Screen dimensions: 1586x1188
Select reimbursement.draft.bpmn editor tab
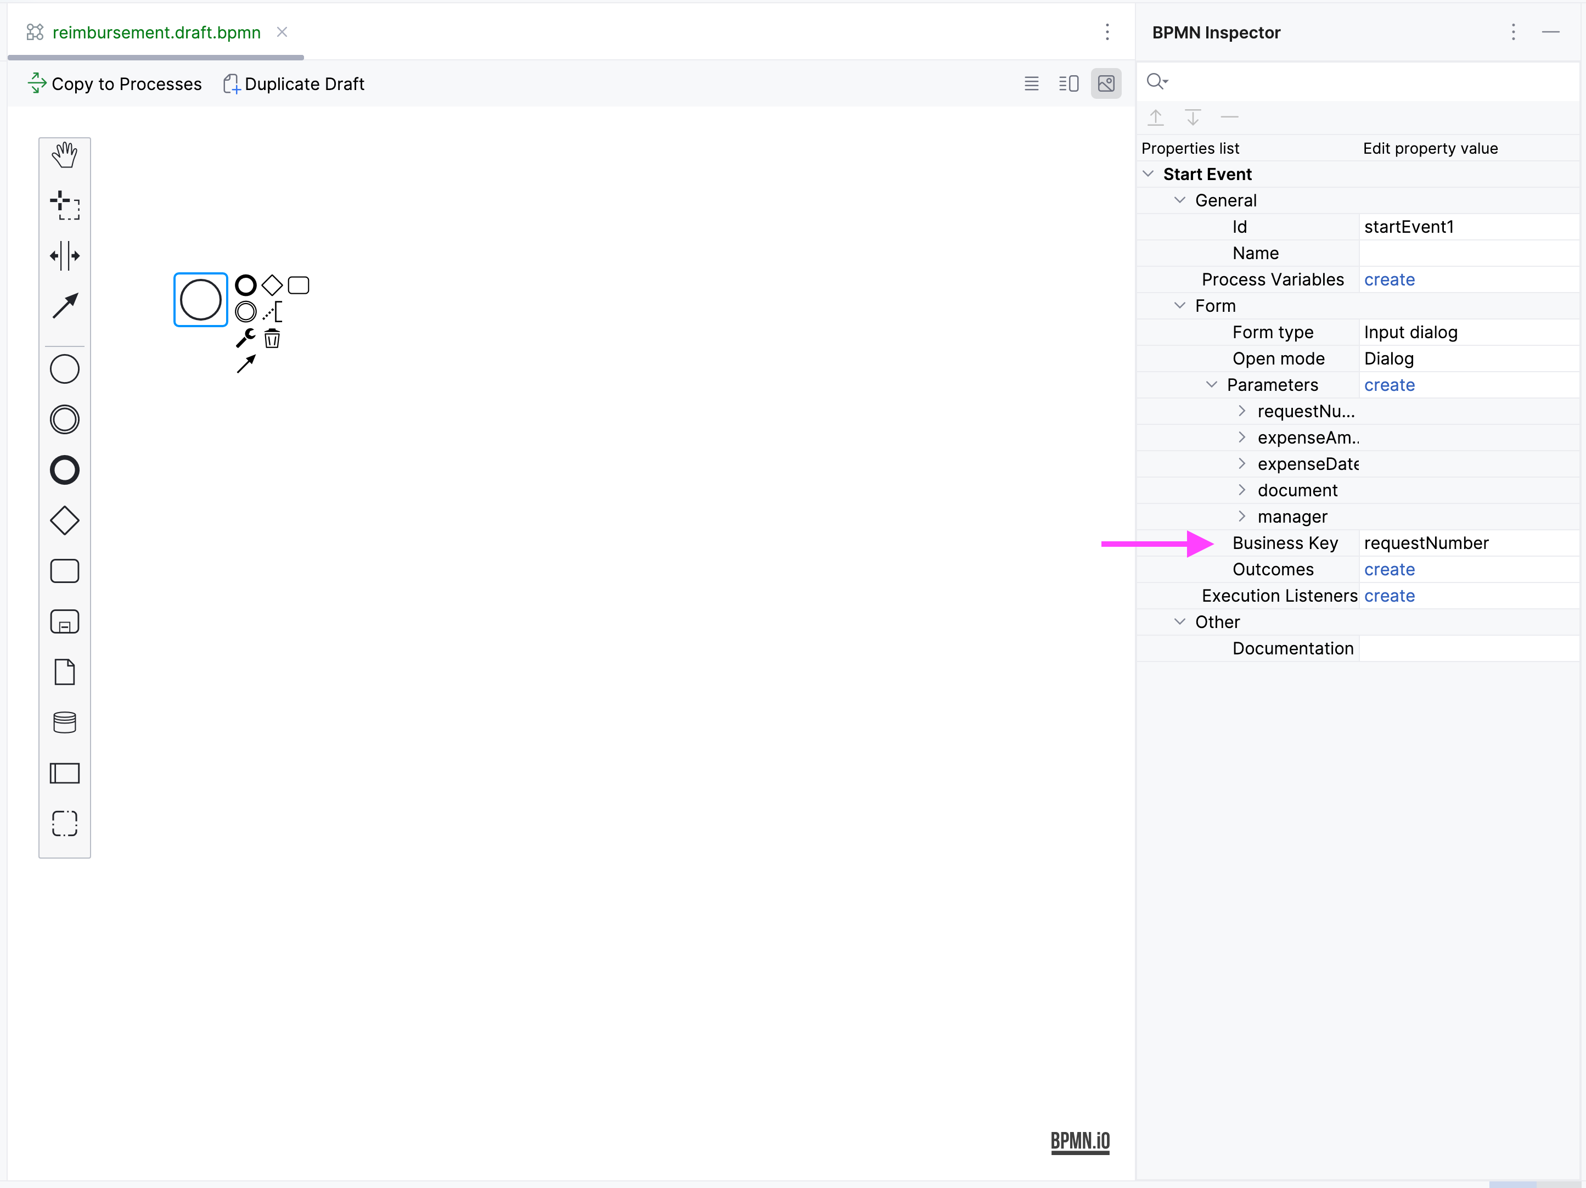156,32
